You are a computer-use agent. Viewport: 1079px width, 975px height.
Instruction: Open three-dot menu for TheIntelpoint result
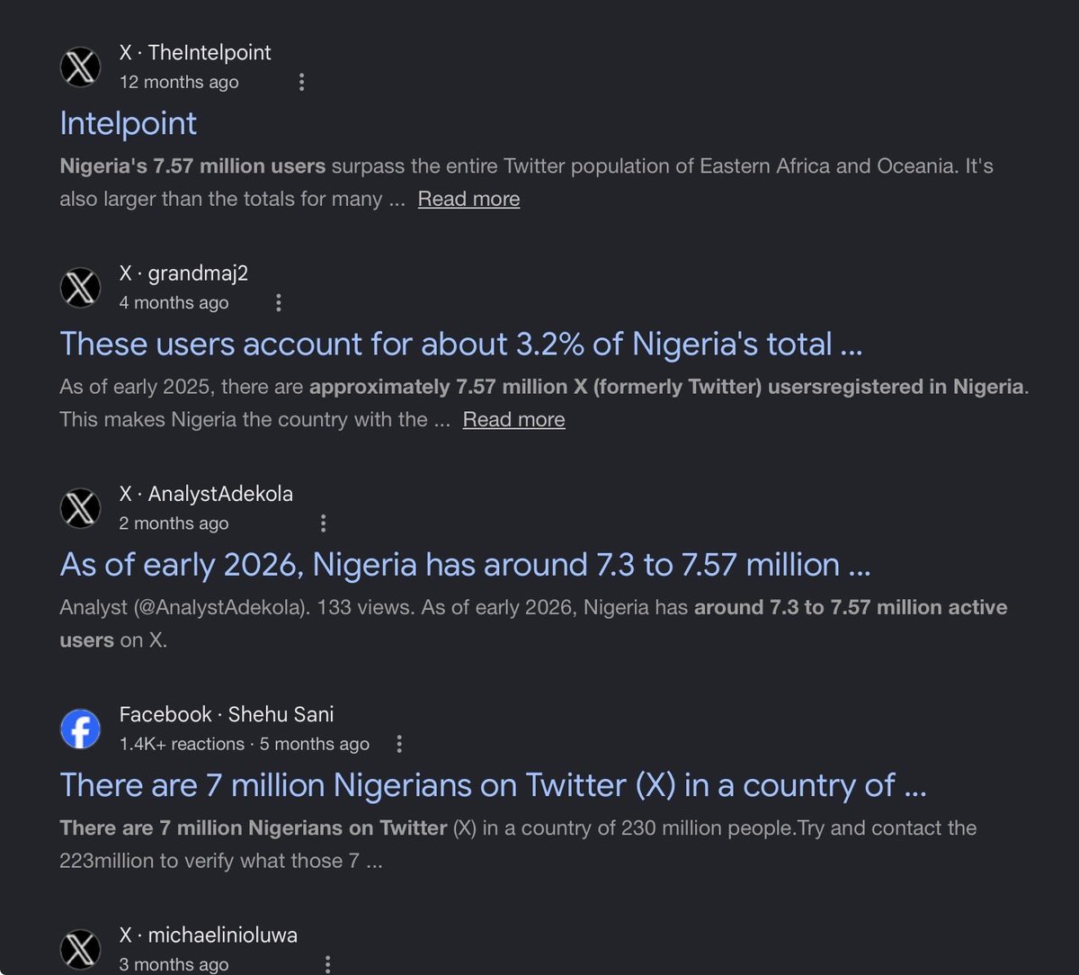[x=301, y=82]
